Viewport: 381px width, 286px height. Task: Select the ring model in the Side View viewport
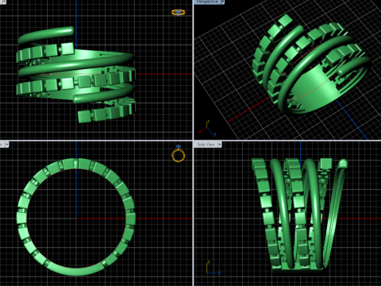tap(299, 216)
